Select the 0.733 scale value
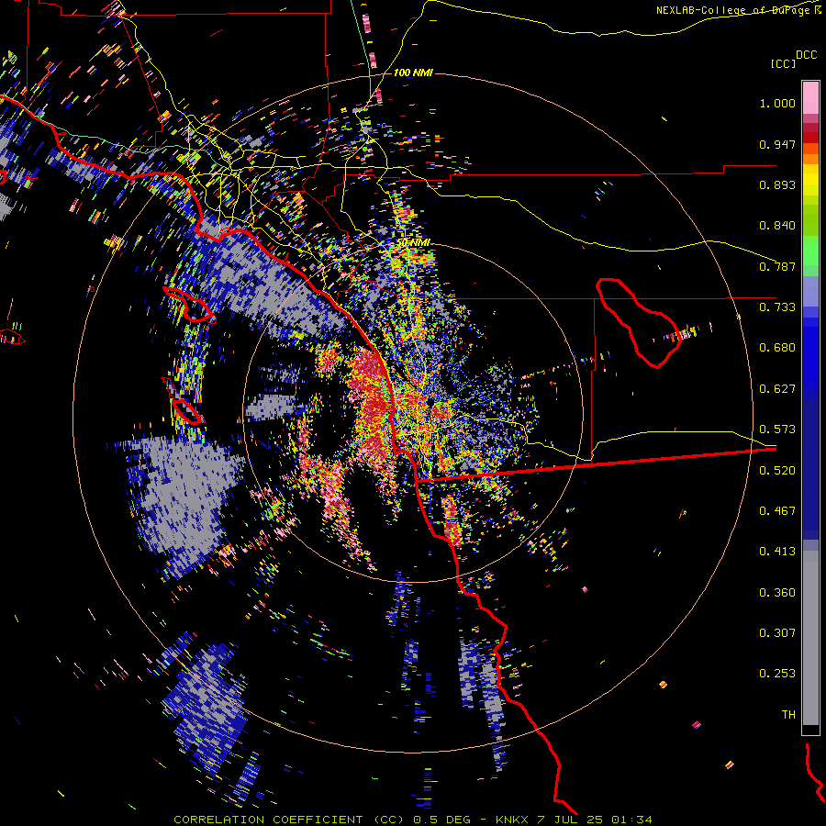Screen dimensions: 826x826 (777, 307)
